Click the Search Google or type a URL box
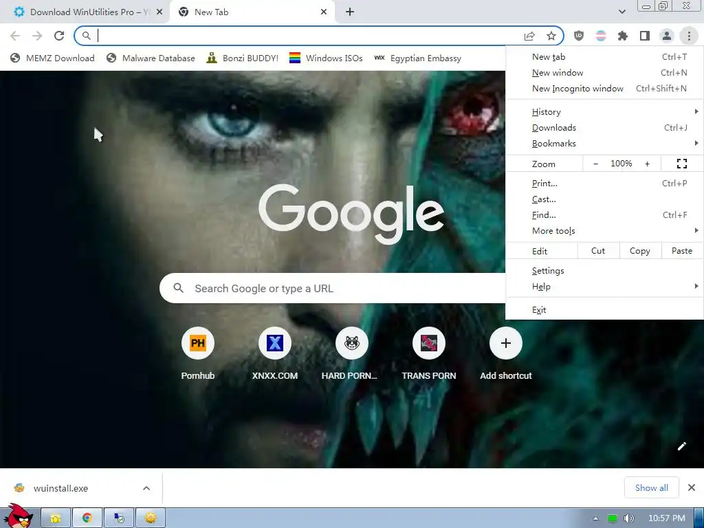 click(333, 288)
